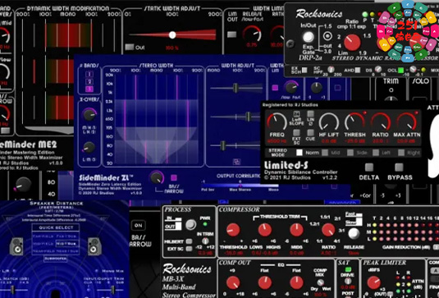This screenshot has height=298, width=439.
Task: Click the Slow/Fast release knob in SideMinder ZL
Action: coord(291,88)
